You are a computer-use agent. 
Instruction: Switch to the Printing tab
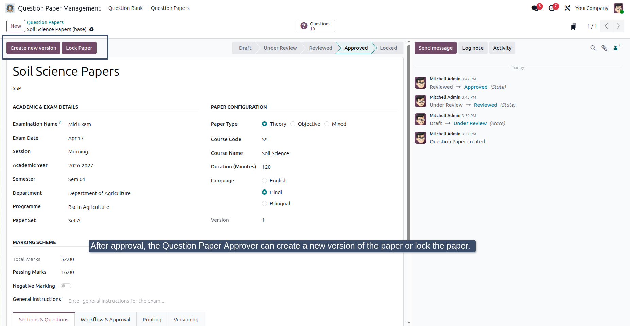(x=152, y=320)
